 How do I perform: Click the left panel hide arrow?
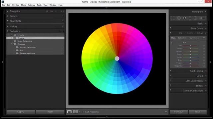tap(2, 62)
